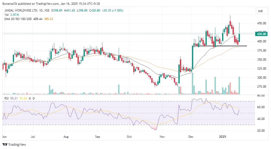Click the tall green volume bar at far right
Viewport: 271px width, 149px height.
(239, 85)
